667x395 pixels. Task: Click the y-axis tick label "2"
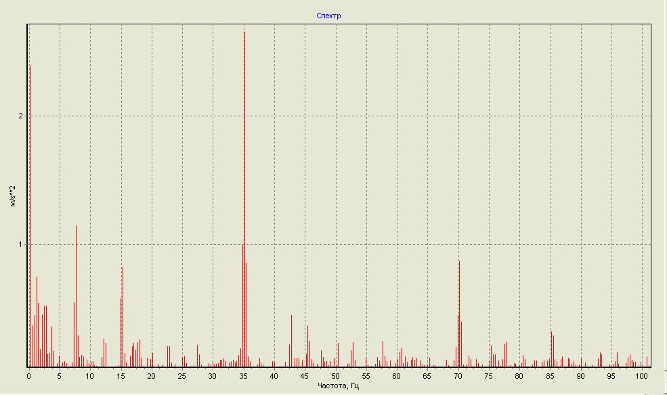pyautogui.click(x=21, y=116)
